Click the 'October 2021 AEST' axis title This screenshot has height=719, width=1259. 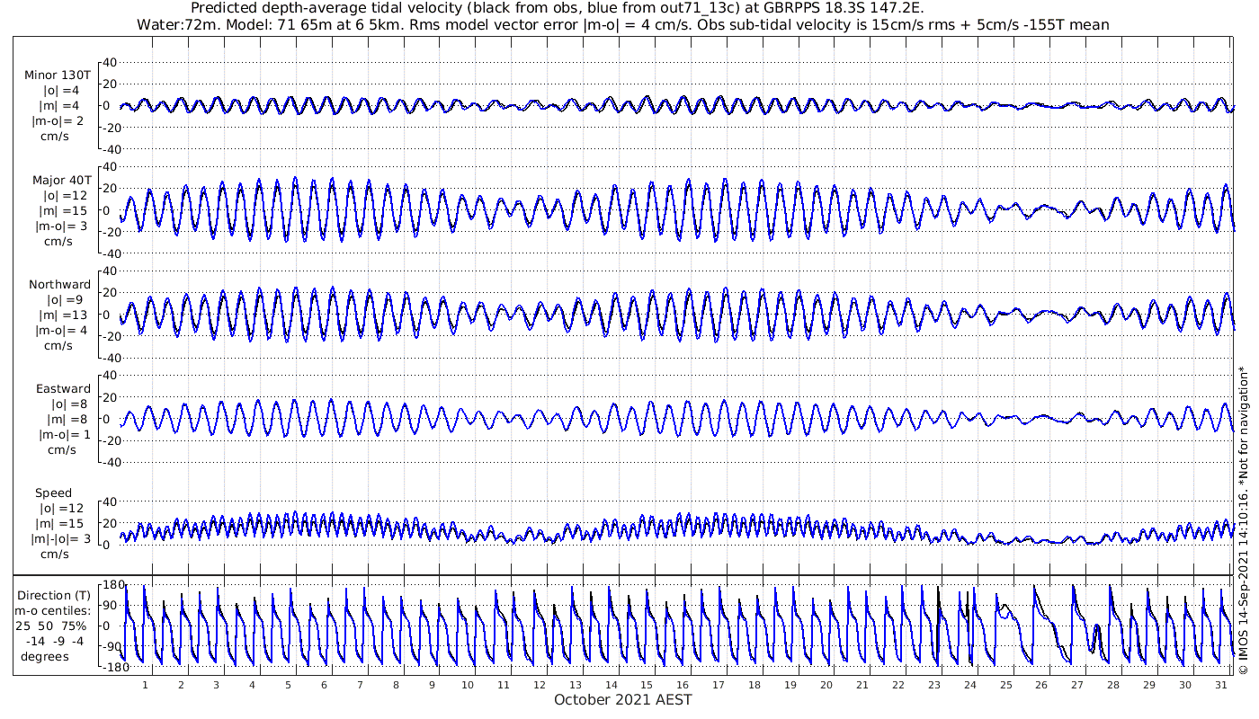(623, 699)
